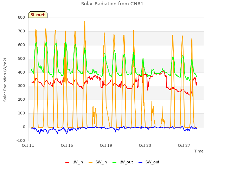Viewport: 225px width, 169px height.
Task: Click the orange SW_in legend swatch
Action: 91,163
